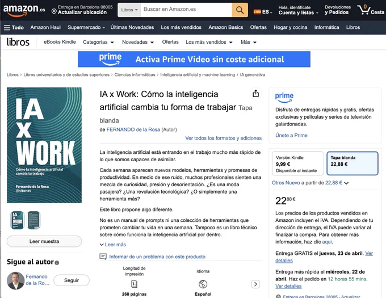Click the page count Longitud de impresión icon

(x=134, y=284)
